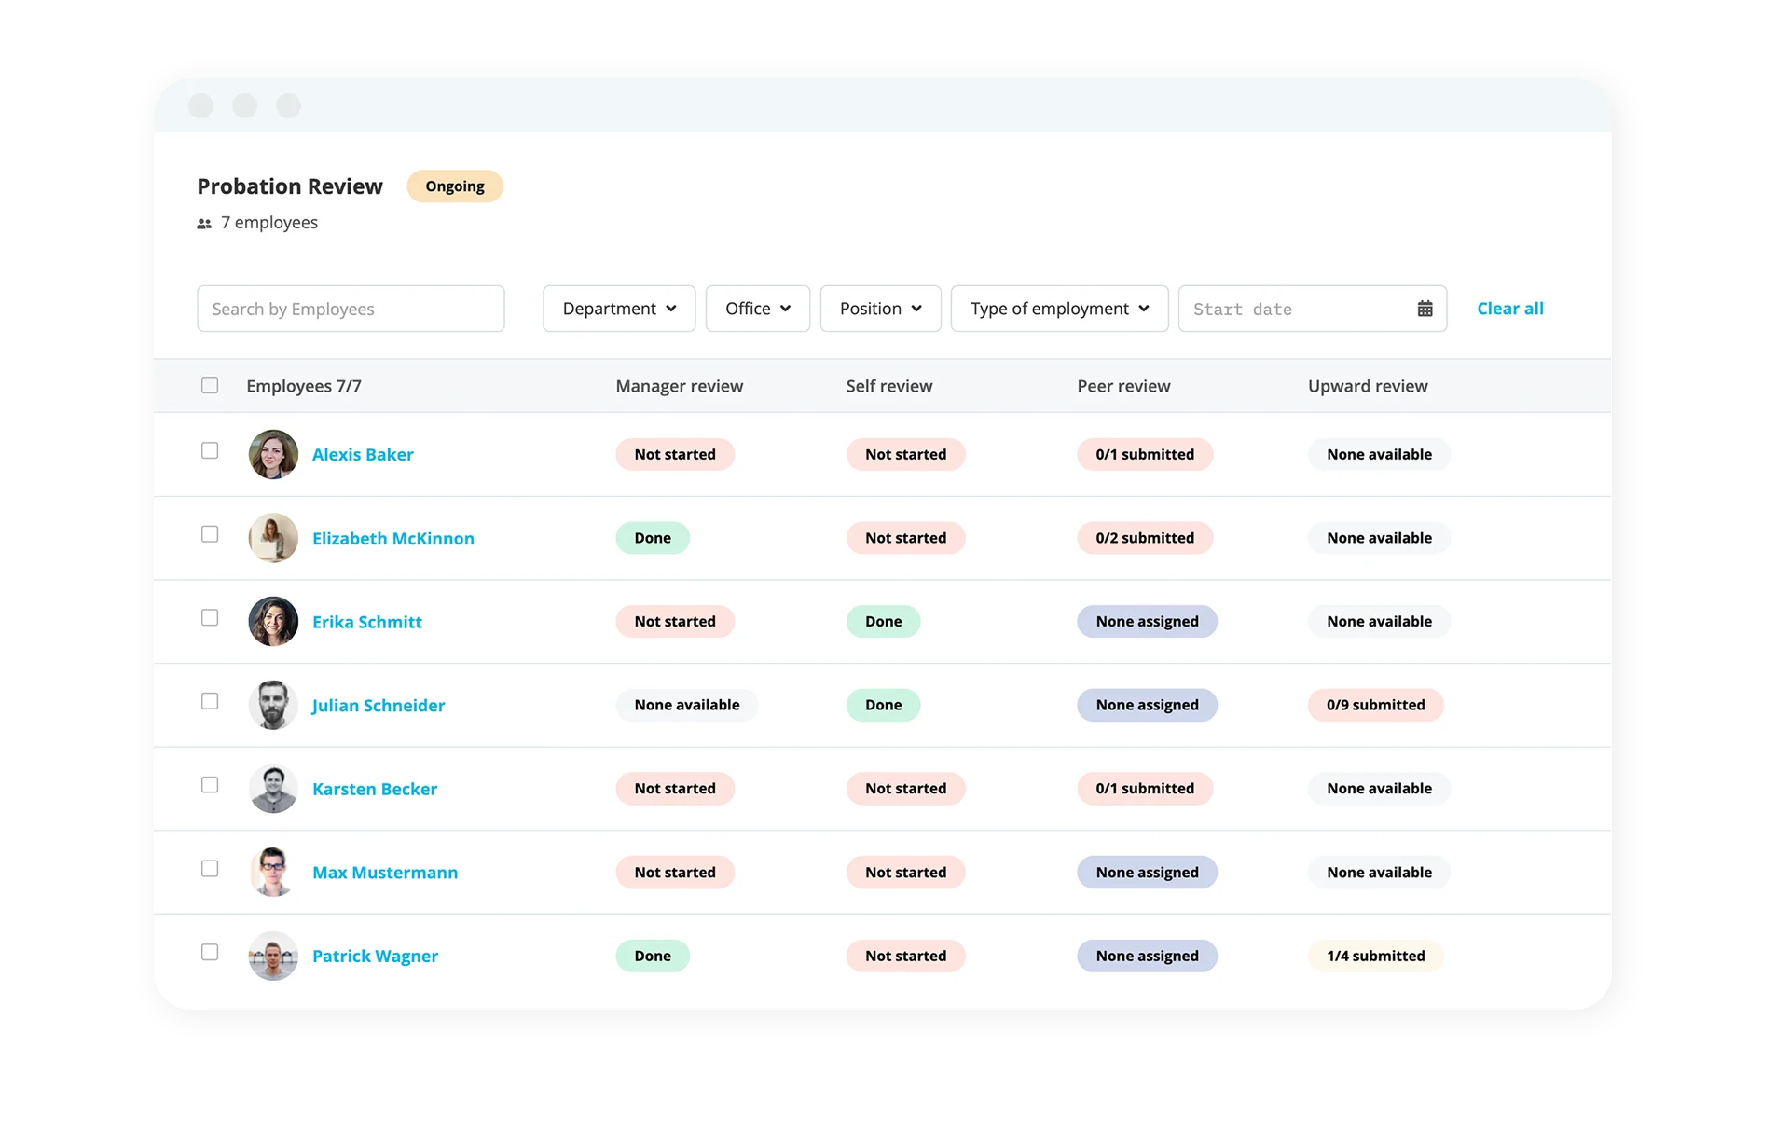
Task: Click the Search by Employees input field
Action: [352, 308]
